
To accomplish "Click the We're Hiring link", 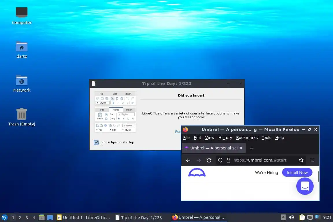I will click(x=266, y=173).
